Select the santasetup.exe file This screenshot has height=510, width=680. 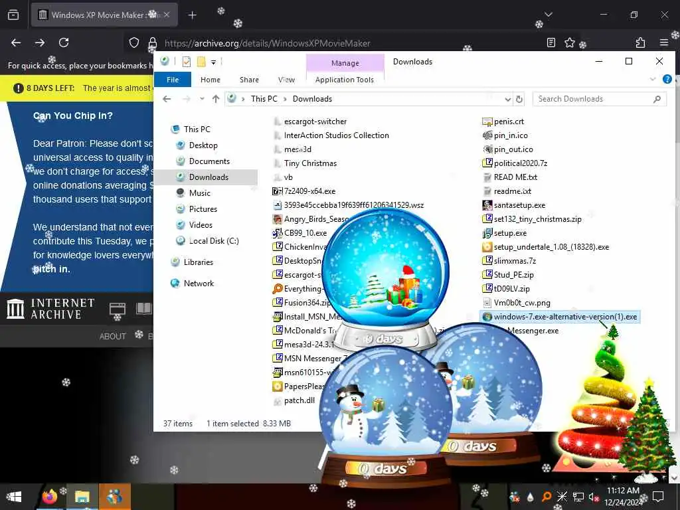[519, 205]
